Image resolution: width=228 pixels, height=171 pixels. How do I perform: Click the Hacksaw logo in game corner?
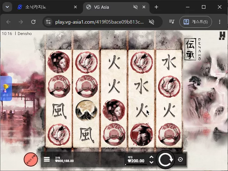click(x=222, y=36)
